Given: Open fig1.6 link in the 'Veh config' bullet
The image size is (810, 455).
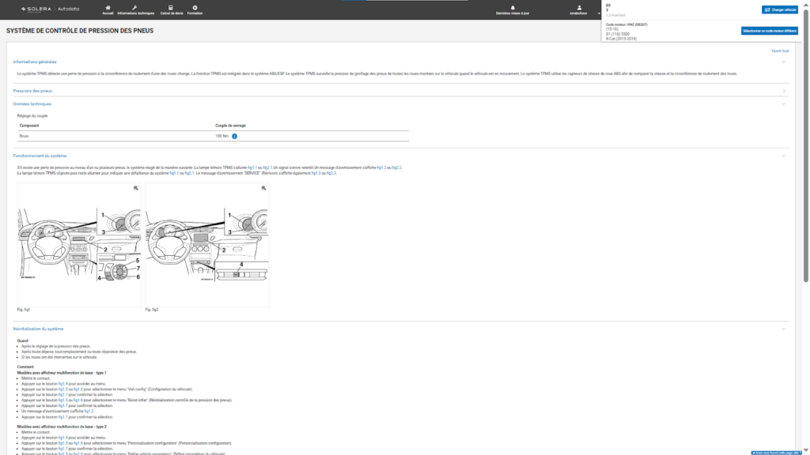Looking at the screenshot, I should pos(78,389).
